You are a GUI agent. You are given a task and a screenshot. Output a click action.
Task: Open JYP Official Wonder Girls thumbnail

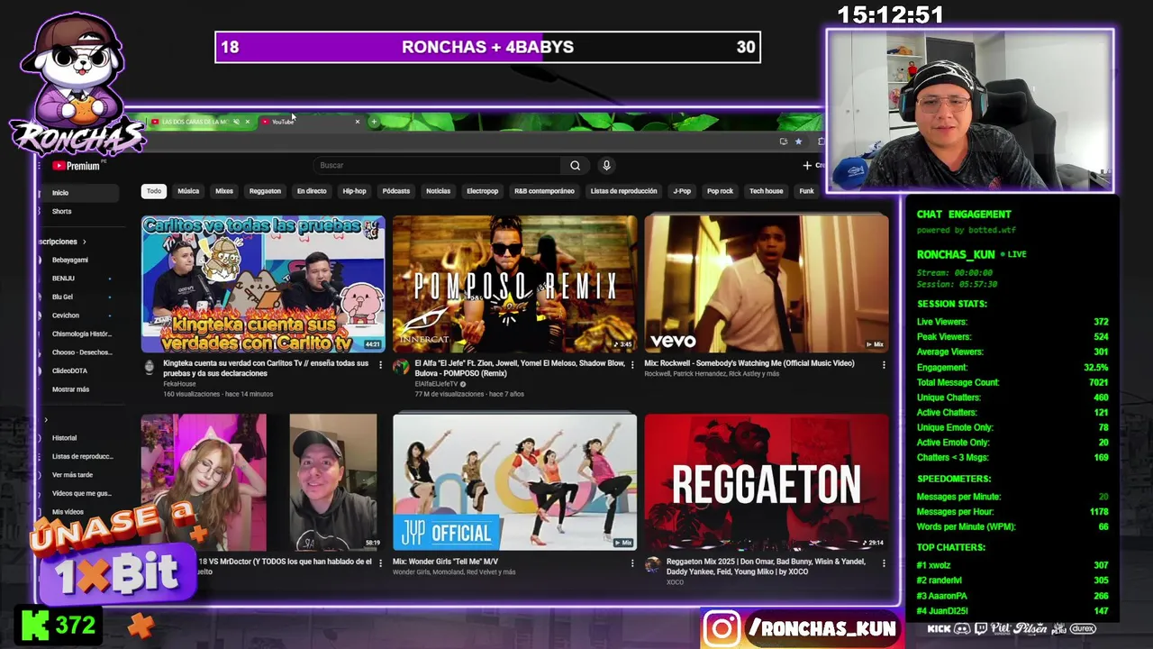click(x=514, y=482)
